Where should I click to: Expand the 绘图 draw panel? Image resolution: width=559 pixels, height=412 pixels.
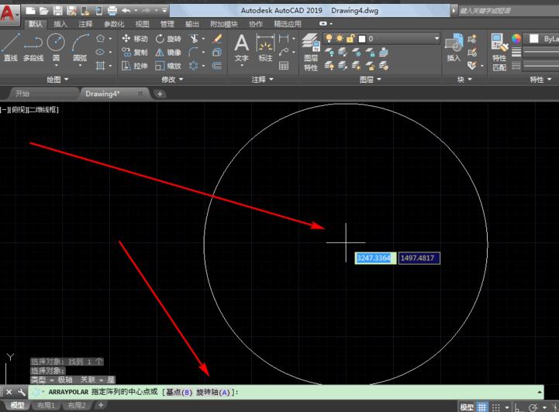coord(57,80)
